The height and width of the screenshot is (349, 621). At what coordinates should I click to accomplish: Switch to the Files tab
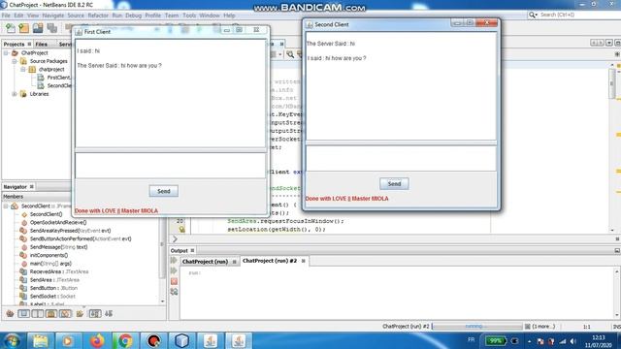click(x=41, y=45)
